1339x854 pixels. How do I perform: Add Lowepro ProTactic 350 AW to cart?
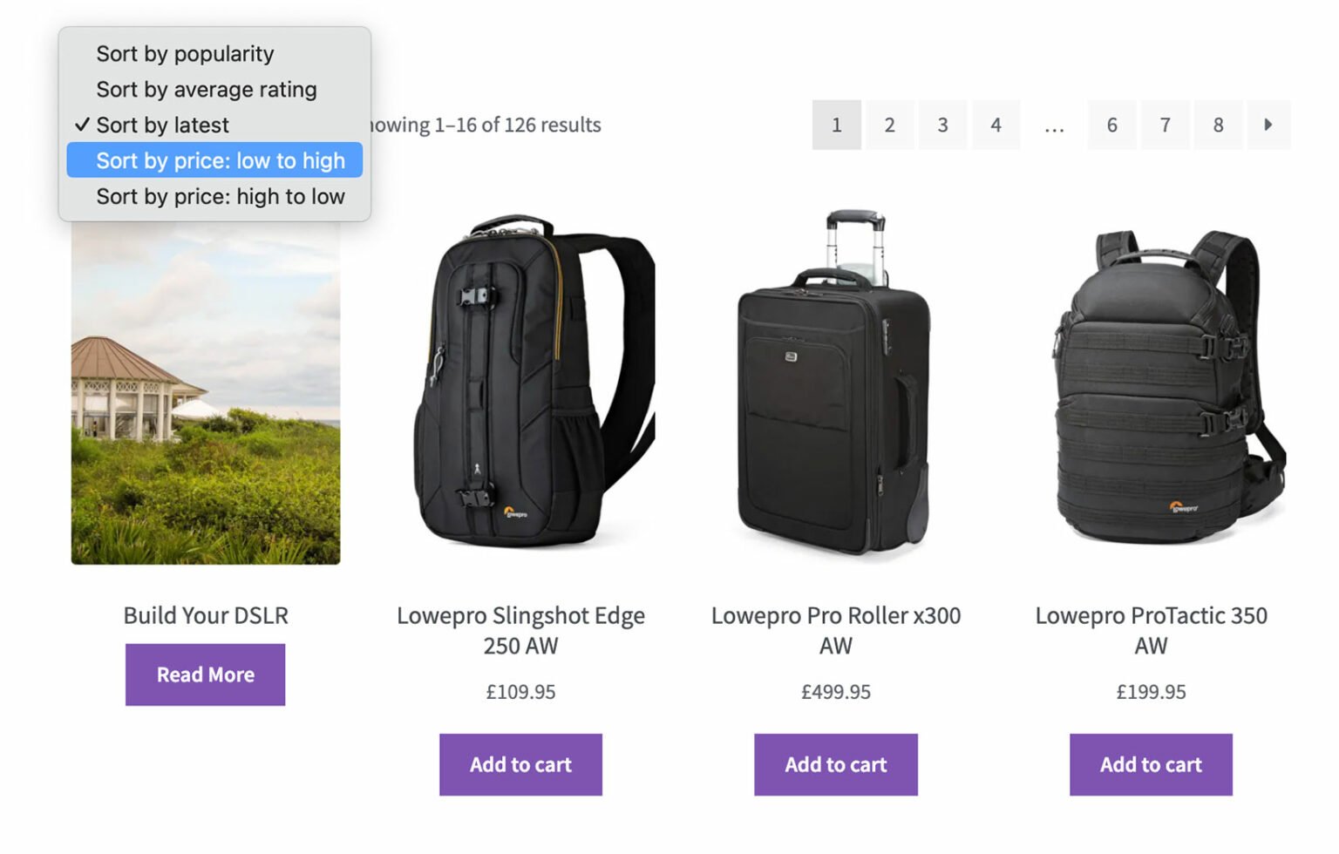[1151, 764]
